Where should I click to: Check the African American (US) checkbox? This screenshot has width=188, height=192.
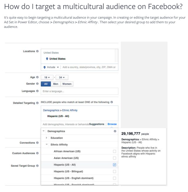coord(115,151)
